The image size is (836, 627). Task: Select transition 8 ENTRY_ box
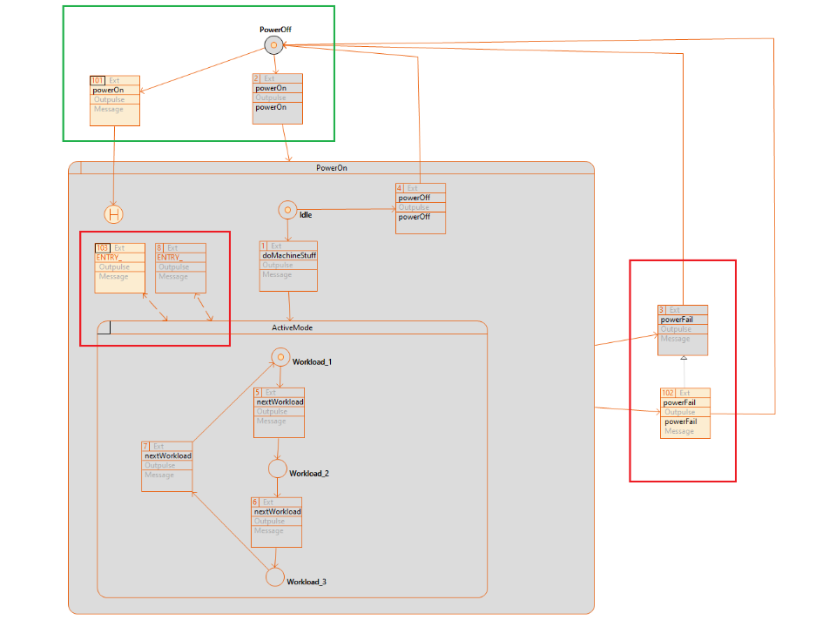click(x=181, y=267)
